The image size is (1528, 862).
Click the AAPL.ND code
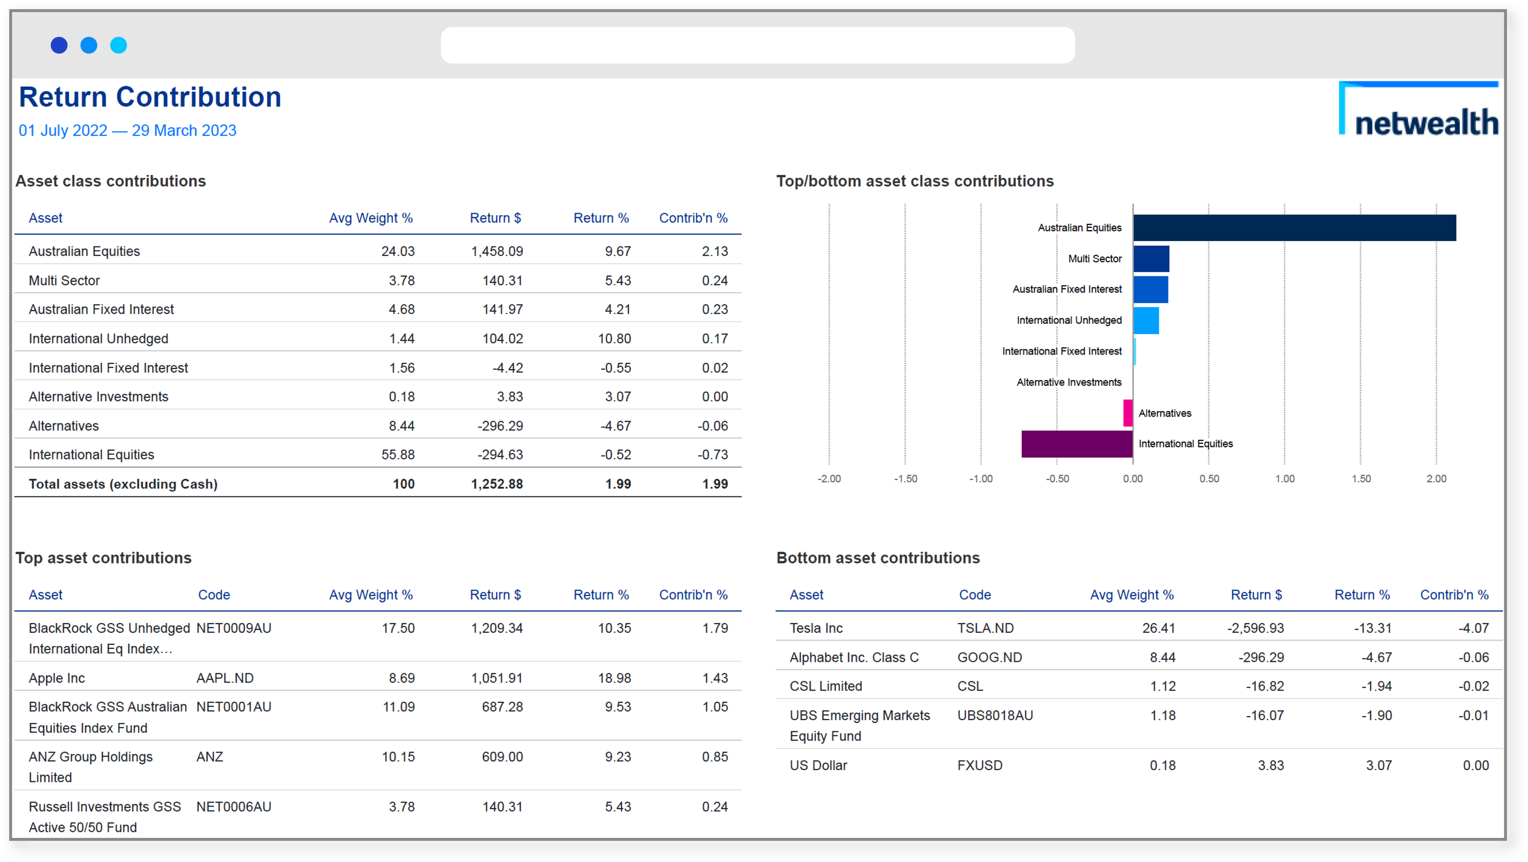pyautogui.click(x=225, y=678)
